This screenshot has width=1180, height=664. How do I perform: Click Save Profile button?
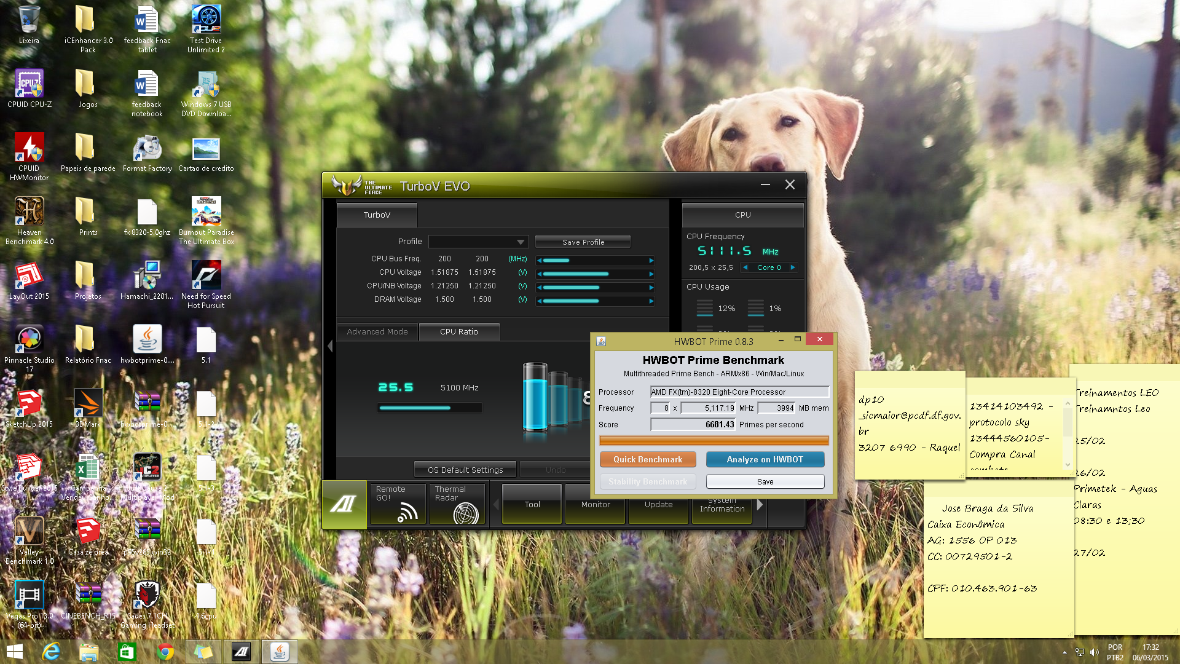click(583, 242)
